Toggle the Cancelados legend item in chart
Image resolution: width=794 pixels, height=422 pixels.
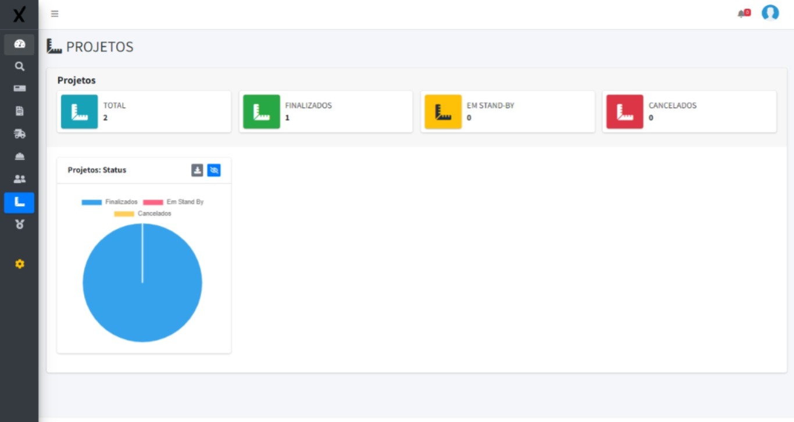[142, 214]
